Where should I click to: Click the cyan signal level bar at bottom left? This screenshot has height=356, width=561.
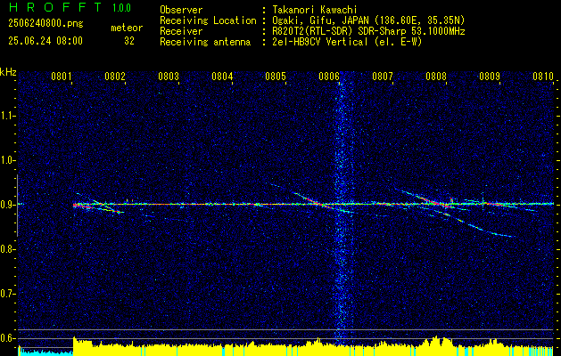click(45, 352)
